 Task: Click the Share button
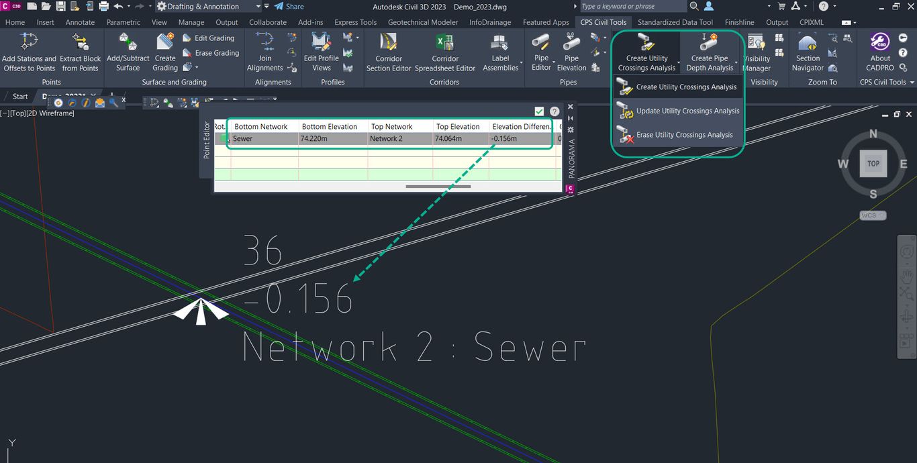pos(288,7)
